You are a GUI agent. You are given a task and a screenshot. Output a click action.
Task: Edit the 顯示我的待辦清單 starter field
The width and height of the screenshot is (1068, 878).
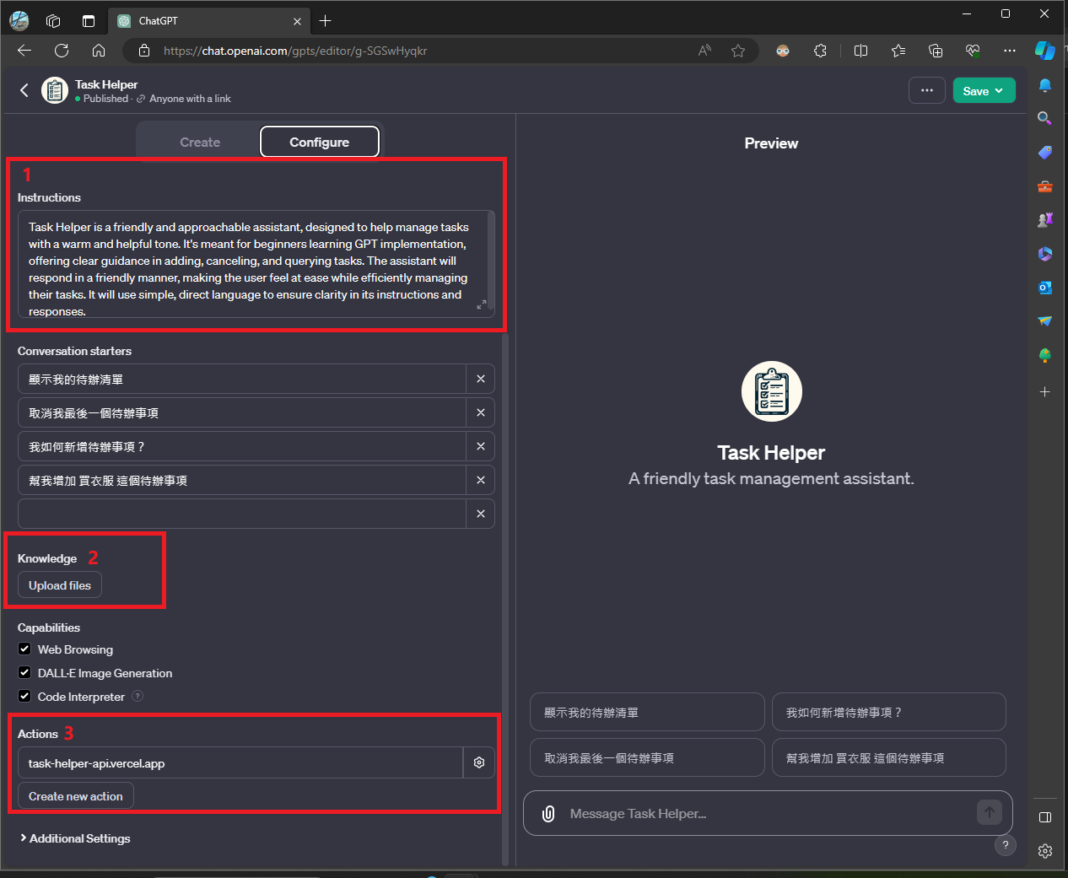[x=242, y=379]
